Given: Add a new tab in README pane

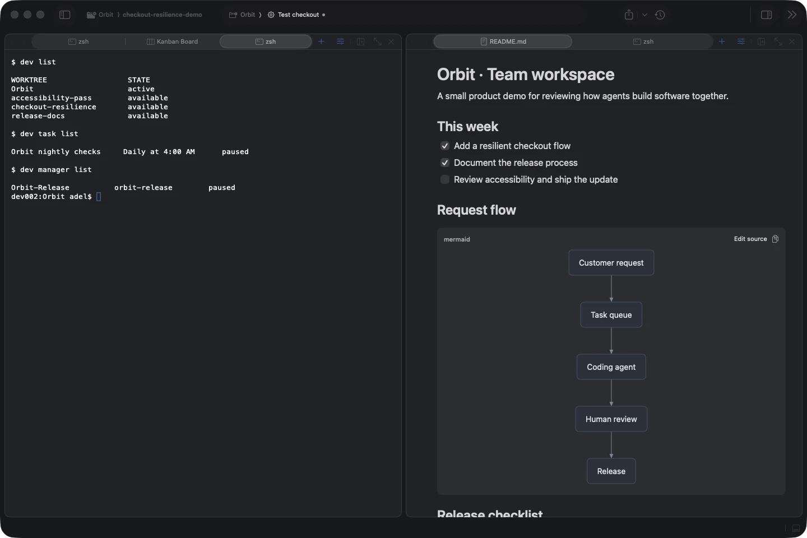Looking at the screenshot, I should click(x=722, y=41).
